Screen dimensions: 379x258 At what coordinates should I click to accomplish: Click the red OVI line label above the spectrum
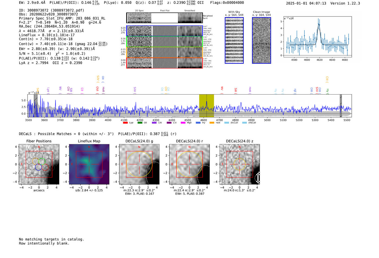point(97,90)
